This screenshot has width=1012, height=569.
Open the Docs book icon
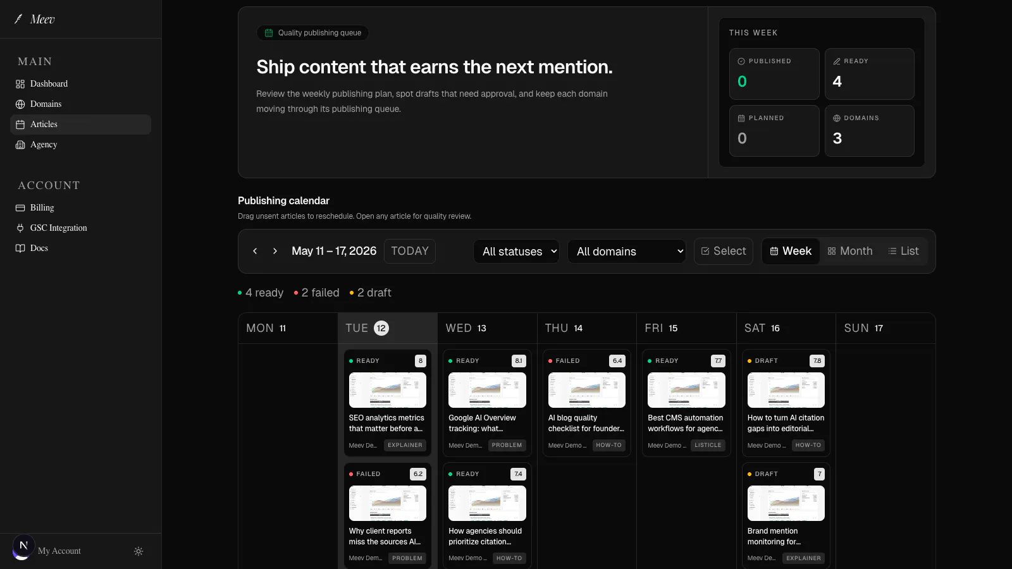20,248
